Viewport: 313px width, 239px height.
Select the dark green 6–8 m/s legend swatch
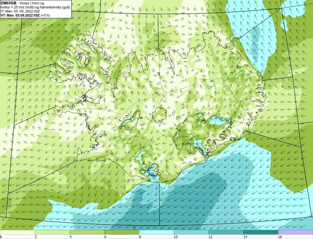[x=121, y=232]
